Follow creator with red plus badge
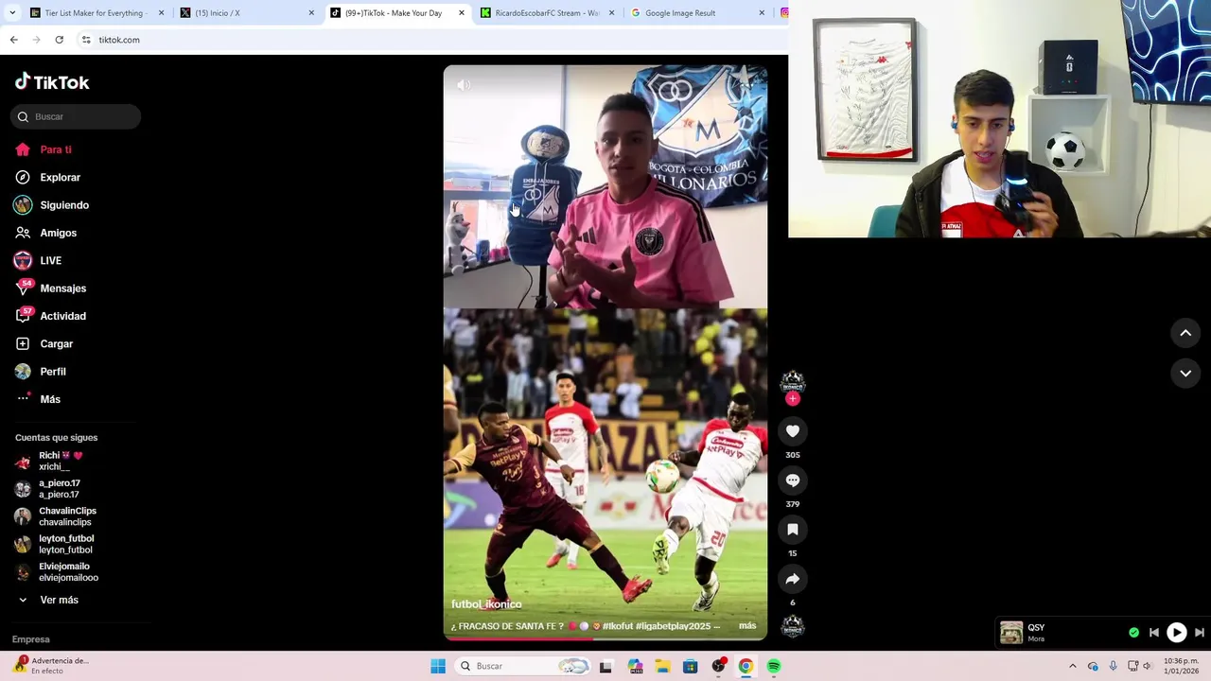This screenshot has height=681, width=1211. click(793, 398)
